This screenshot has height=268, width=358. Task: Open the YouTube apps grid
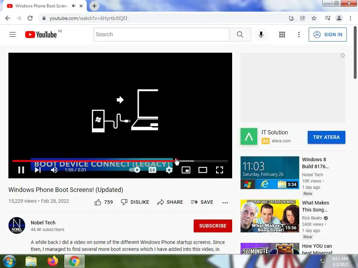282,35
